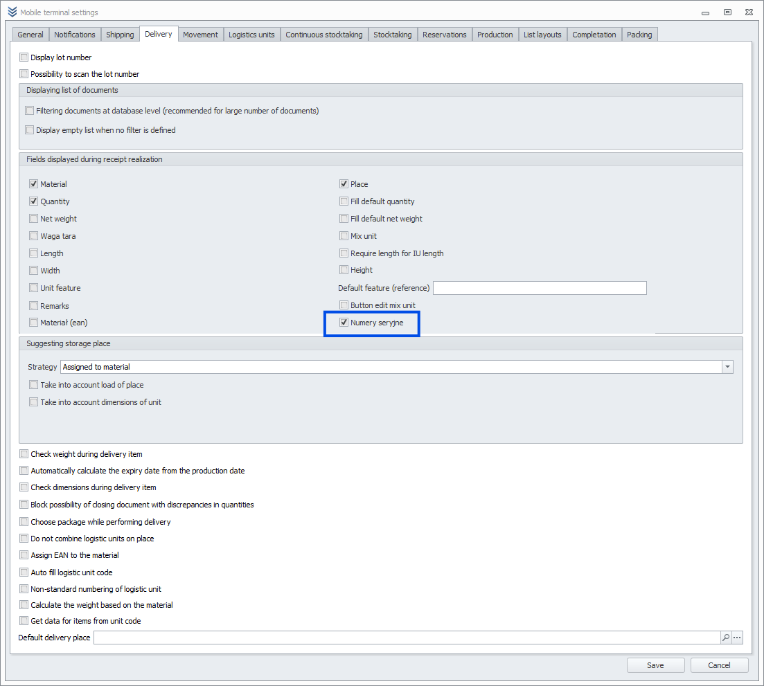The image size is (764, 686).
Task: Open the List layouts tab
Action: (x=542, y=35)
